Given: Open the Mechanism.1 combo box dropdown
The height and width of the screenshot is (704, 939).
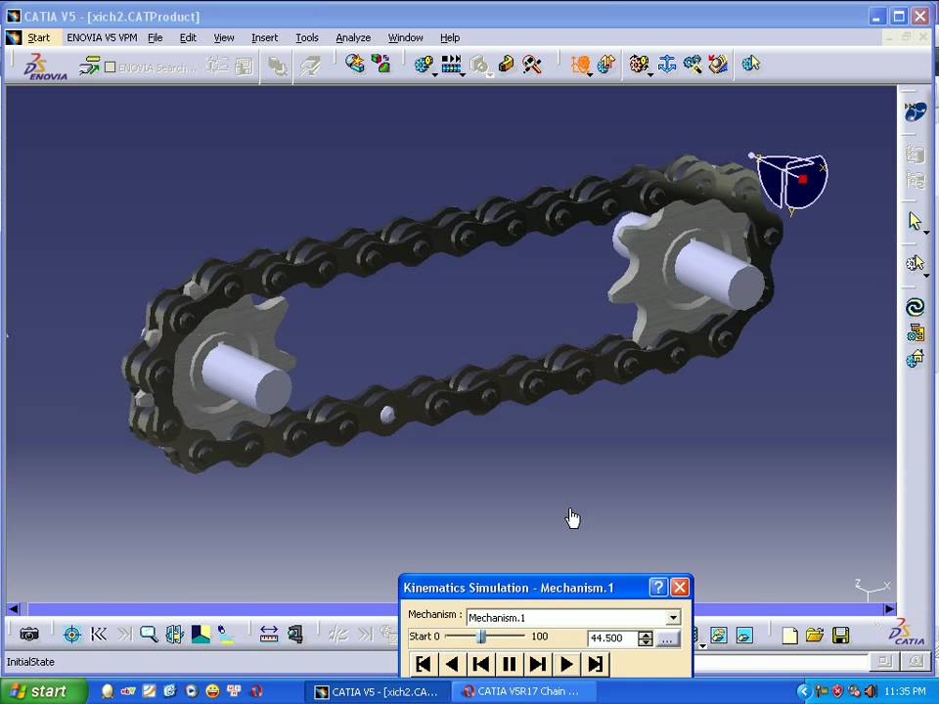Looking at the screenshot, I should tap(673, 617).
